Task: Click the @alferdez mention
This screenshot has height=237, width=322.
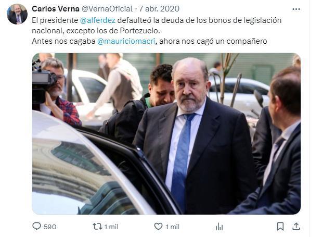Action: [x=98, y=20]
